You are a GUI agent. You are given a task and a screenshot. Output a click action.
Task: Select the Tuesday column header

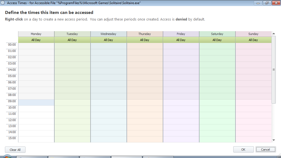click(72, 34)
